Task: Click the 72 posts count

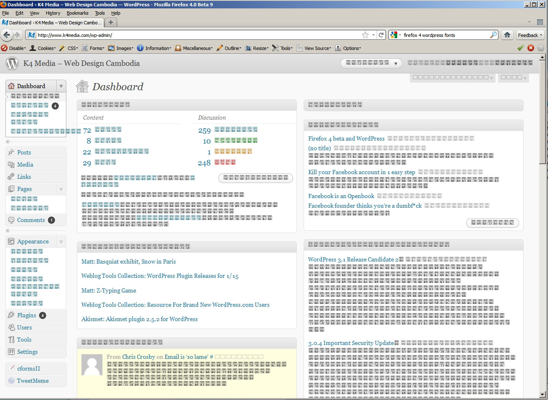Action: 87,131
